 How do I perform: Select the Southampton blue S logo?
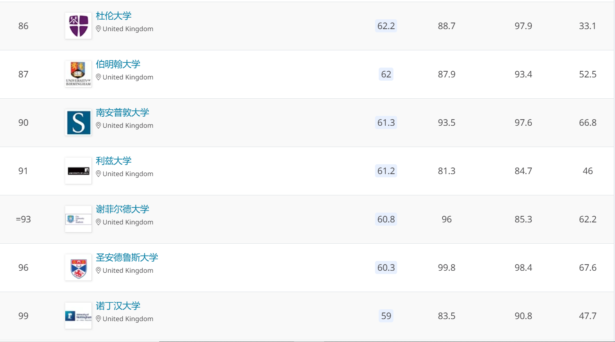[x=78, y=122]
